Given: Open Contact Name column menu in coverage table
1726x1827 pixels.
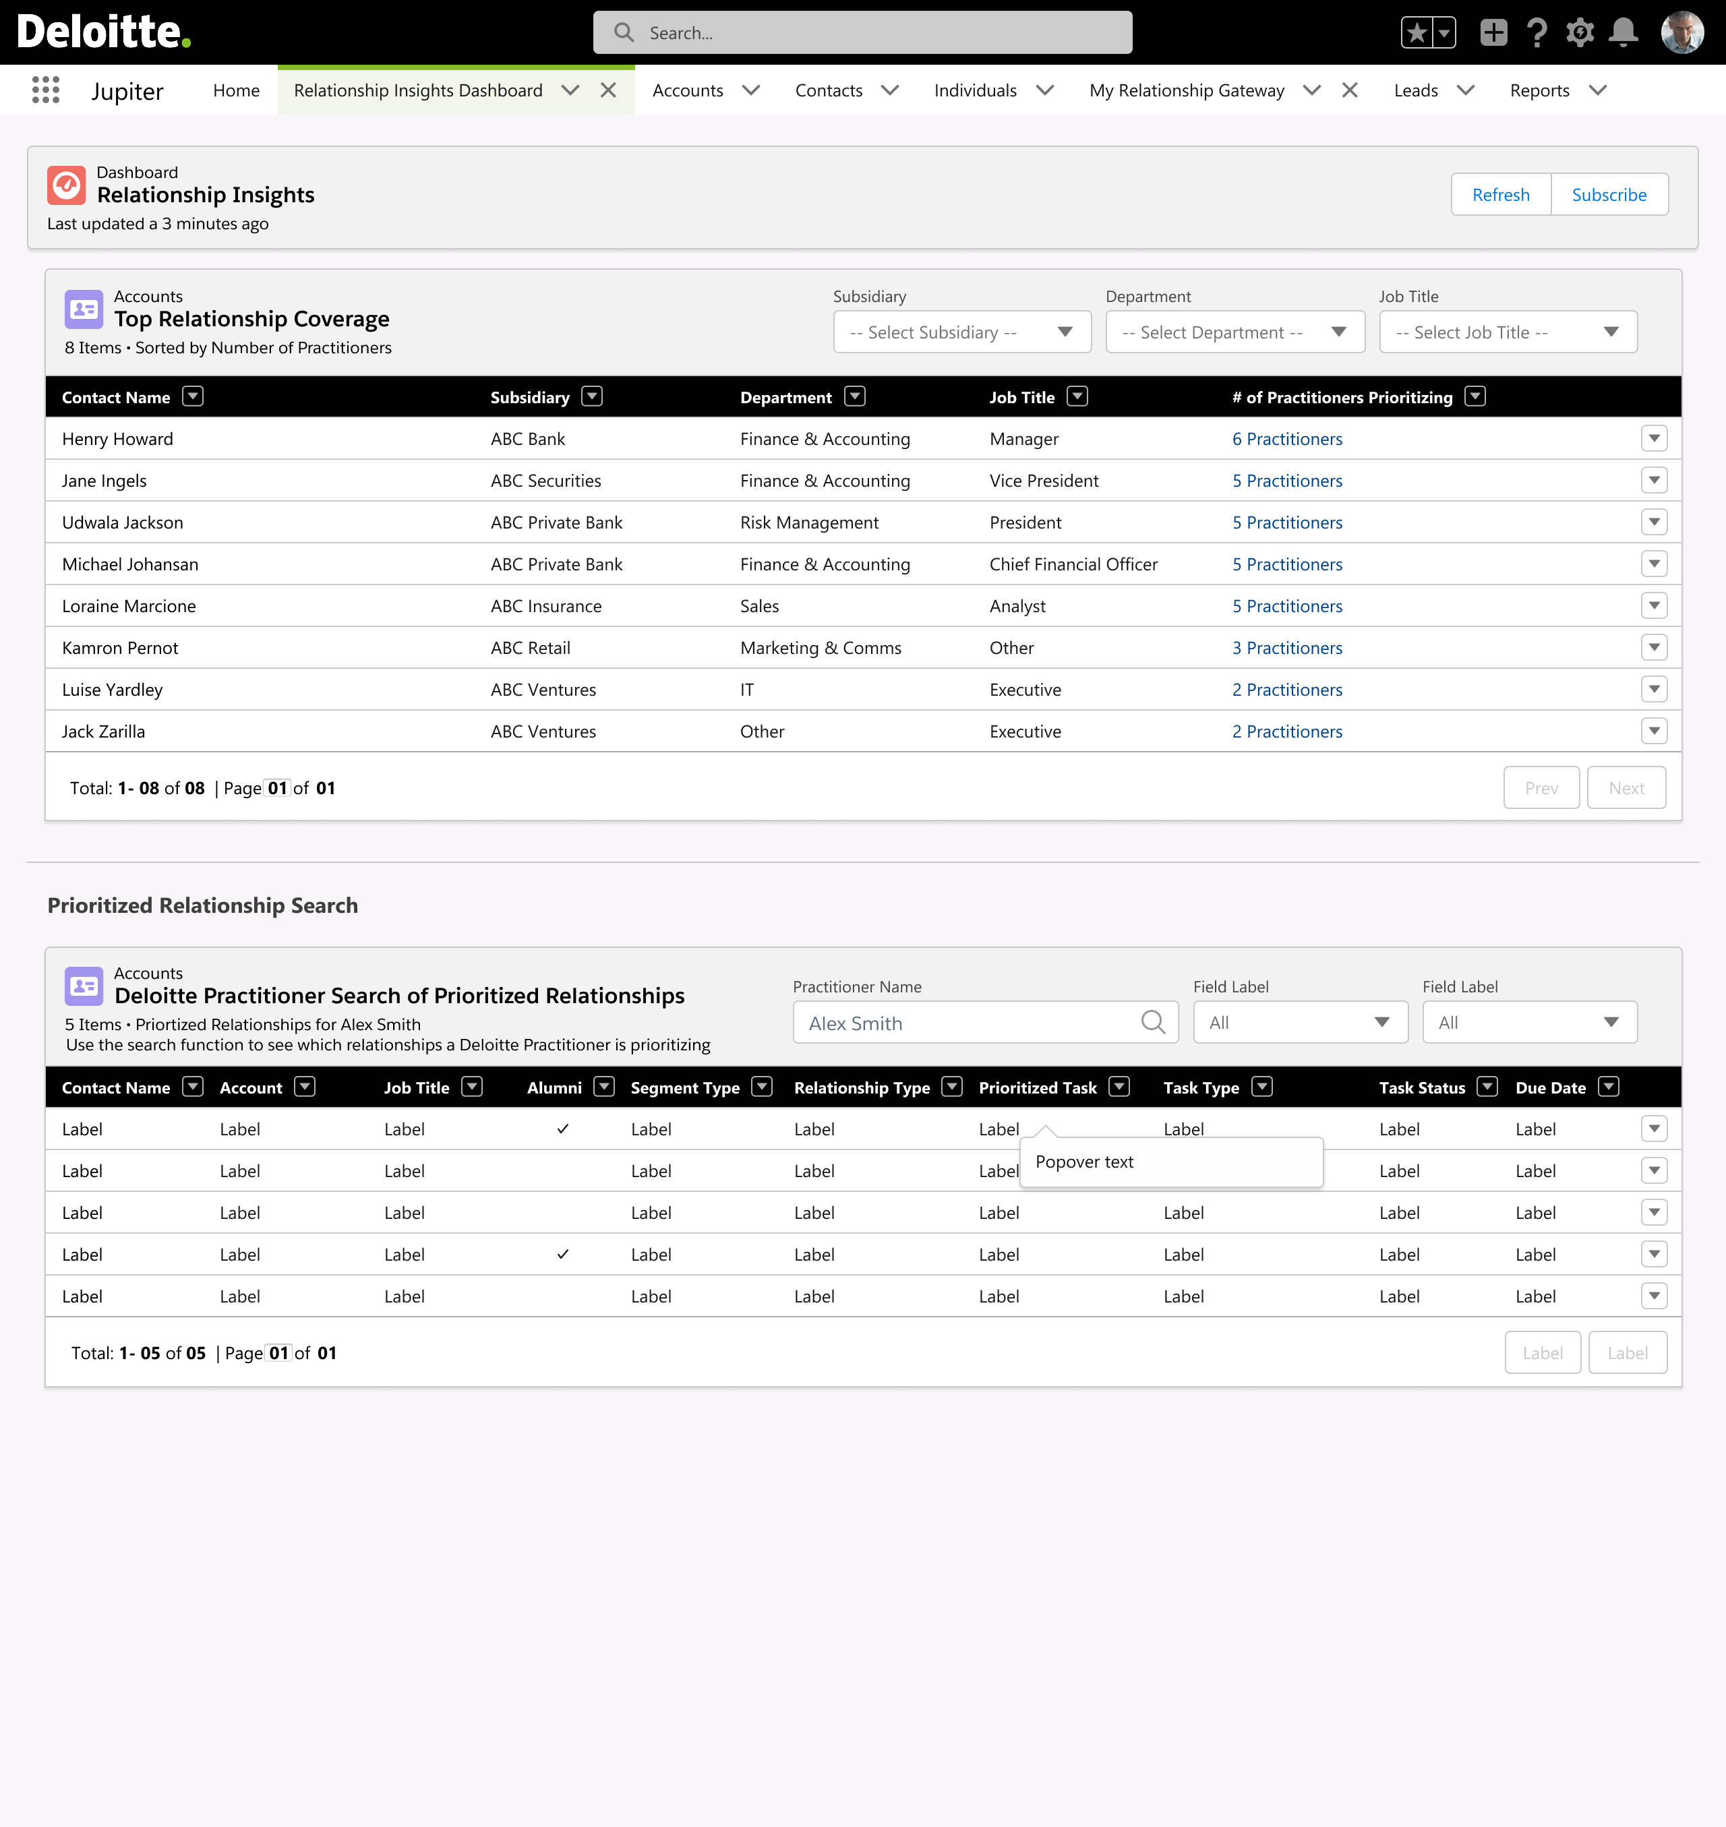Looking at the screenshot, I should 192,396.
